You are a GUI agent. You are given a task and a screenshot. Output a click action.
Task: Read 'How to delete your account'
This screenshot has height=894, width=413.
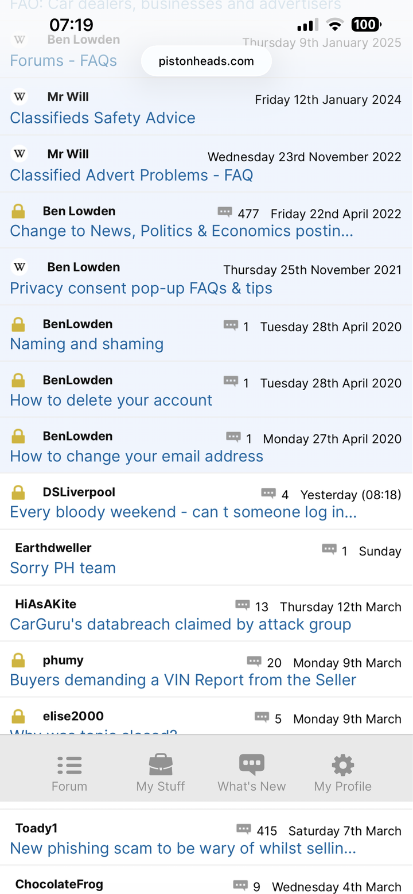(111, 400)
